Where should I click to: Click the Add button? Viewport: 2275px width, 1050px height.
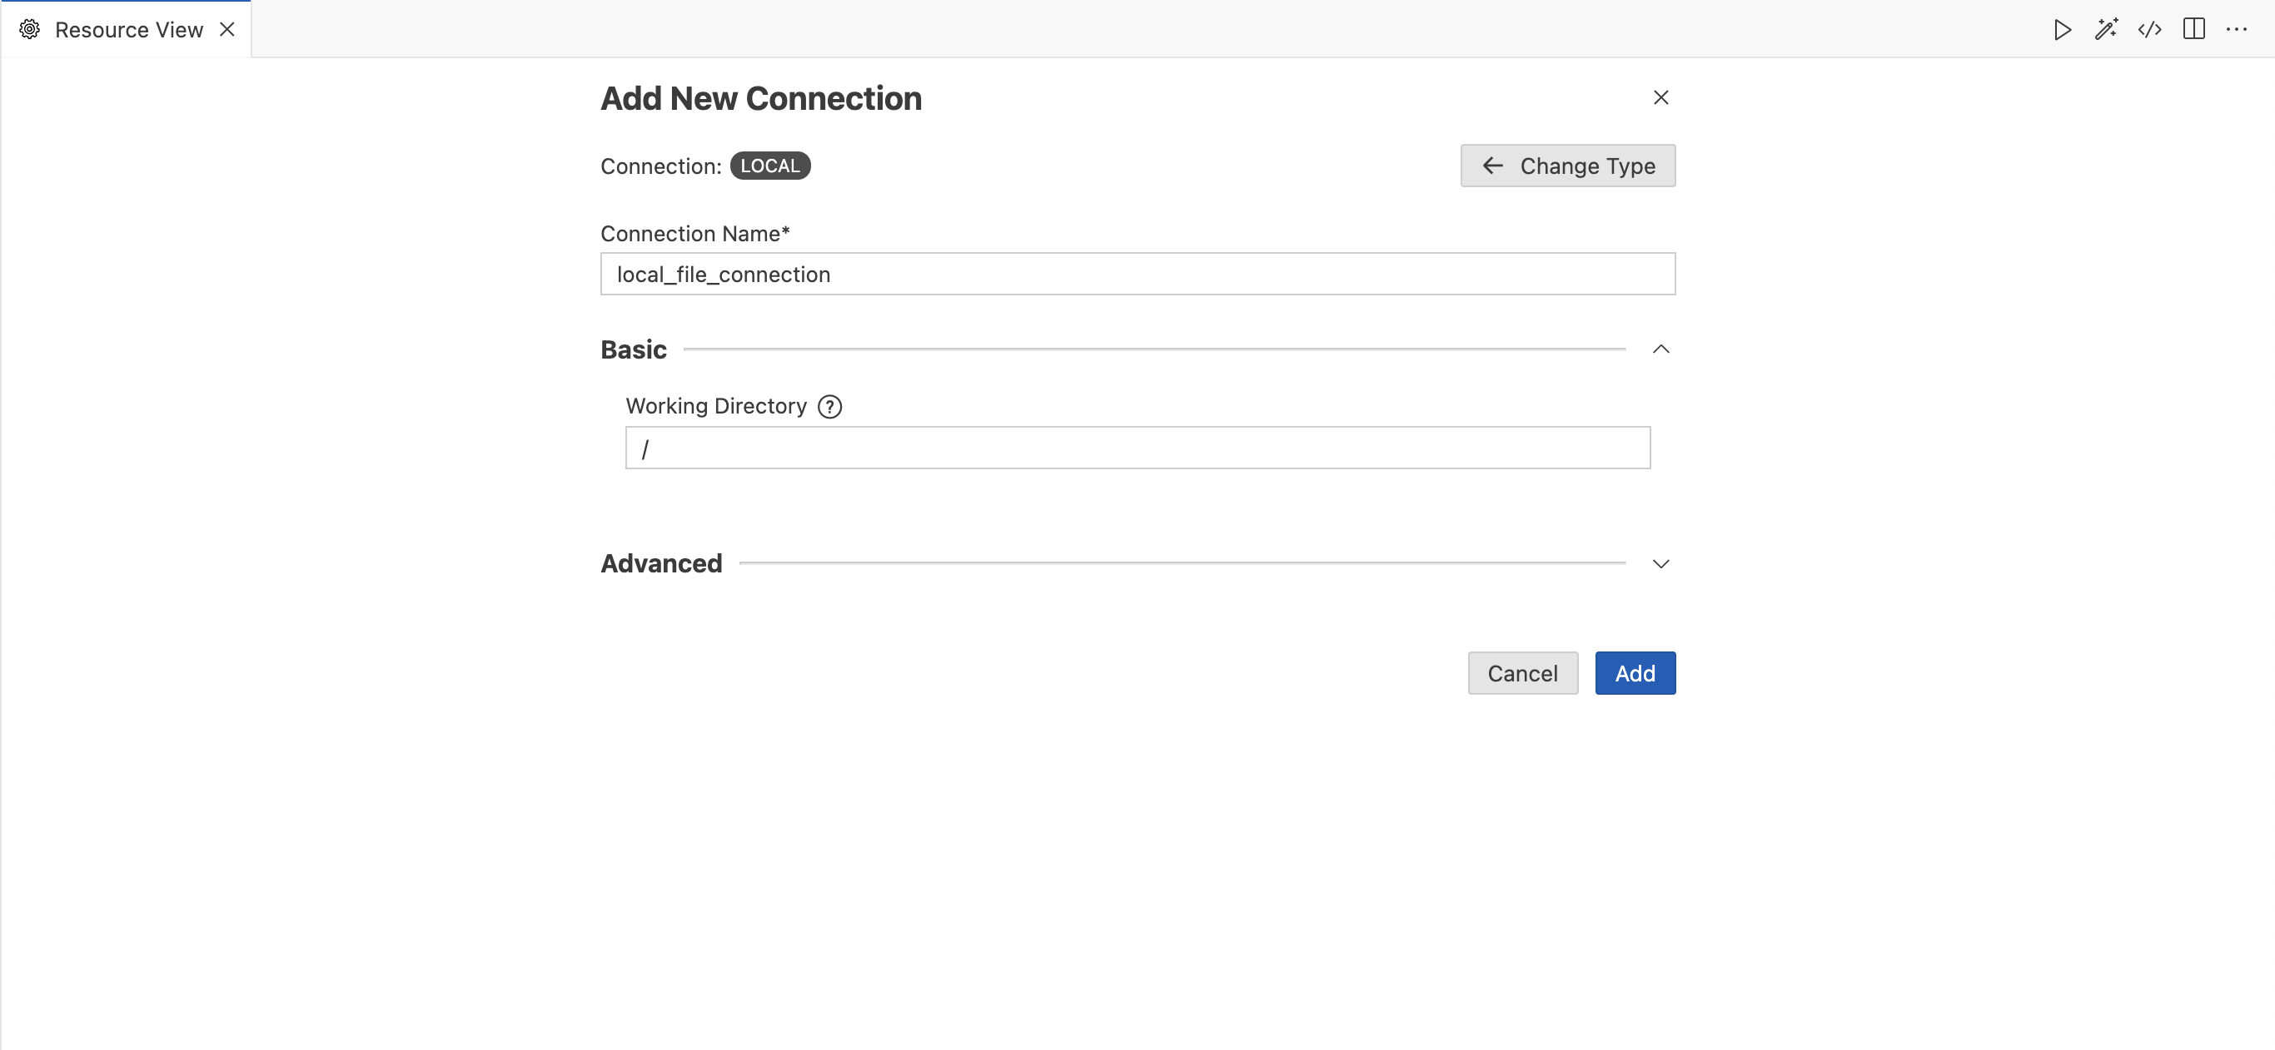[x=1635, y=673]
